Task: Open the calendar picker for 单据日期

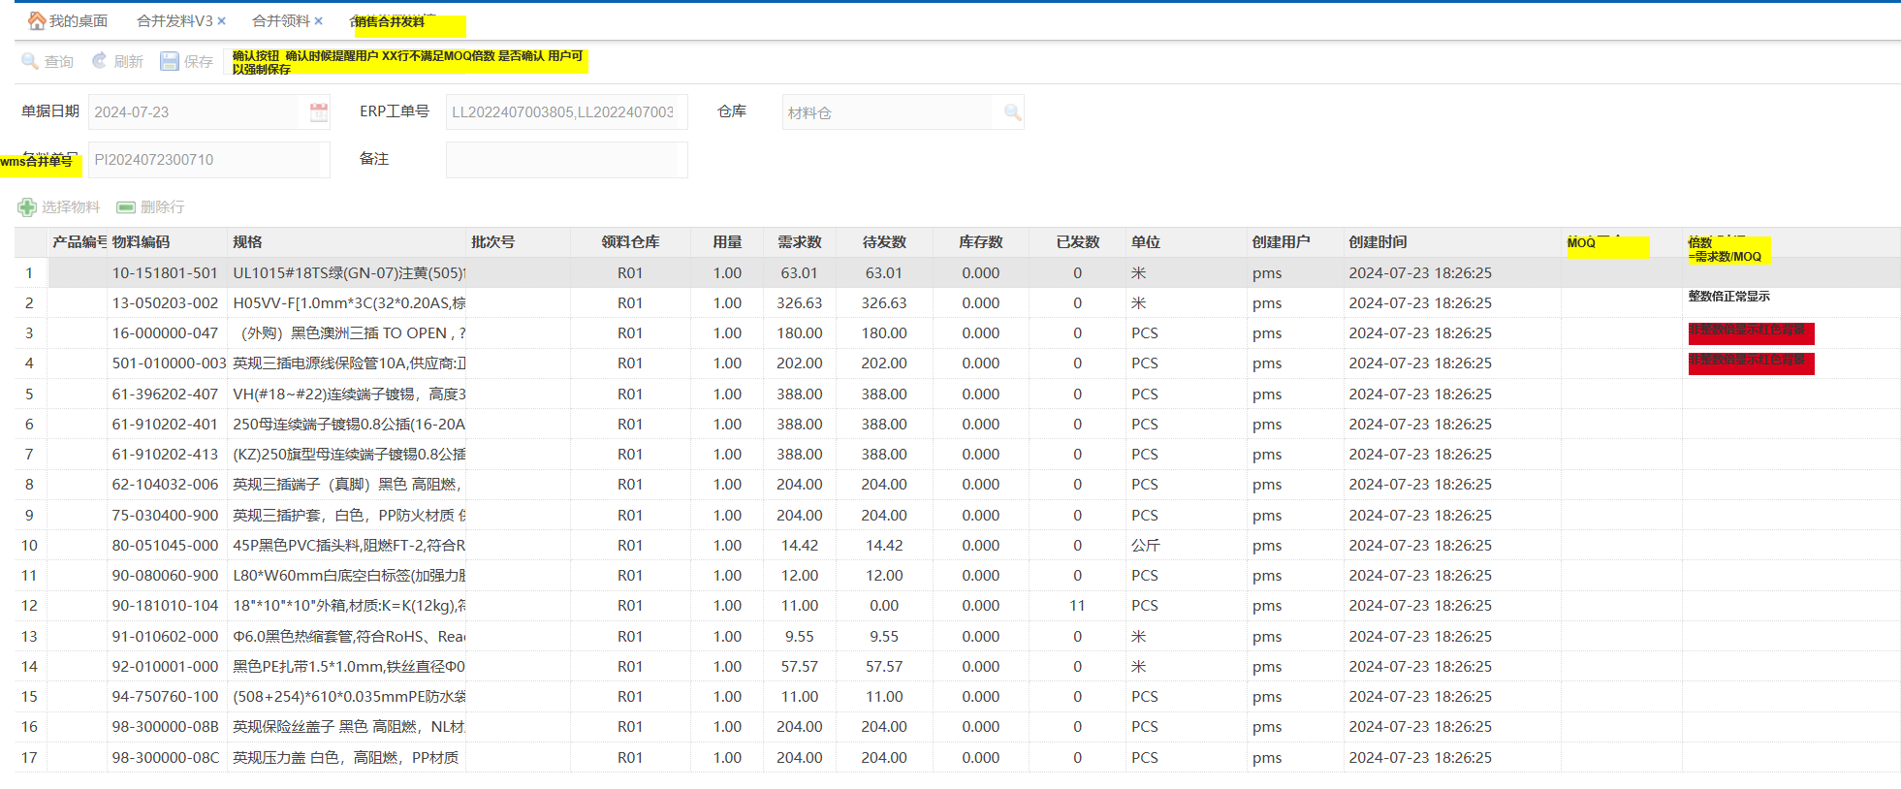Action: (319, 112)
